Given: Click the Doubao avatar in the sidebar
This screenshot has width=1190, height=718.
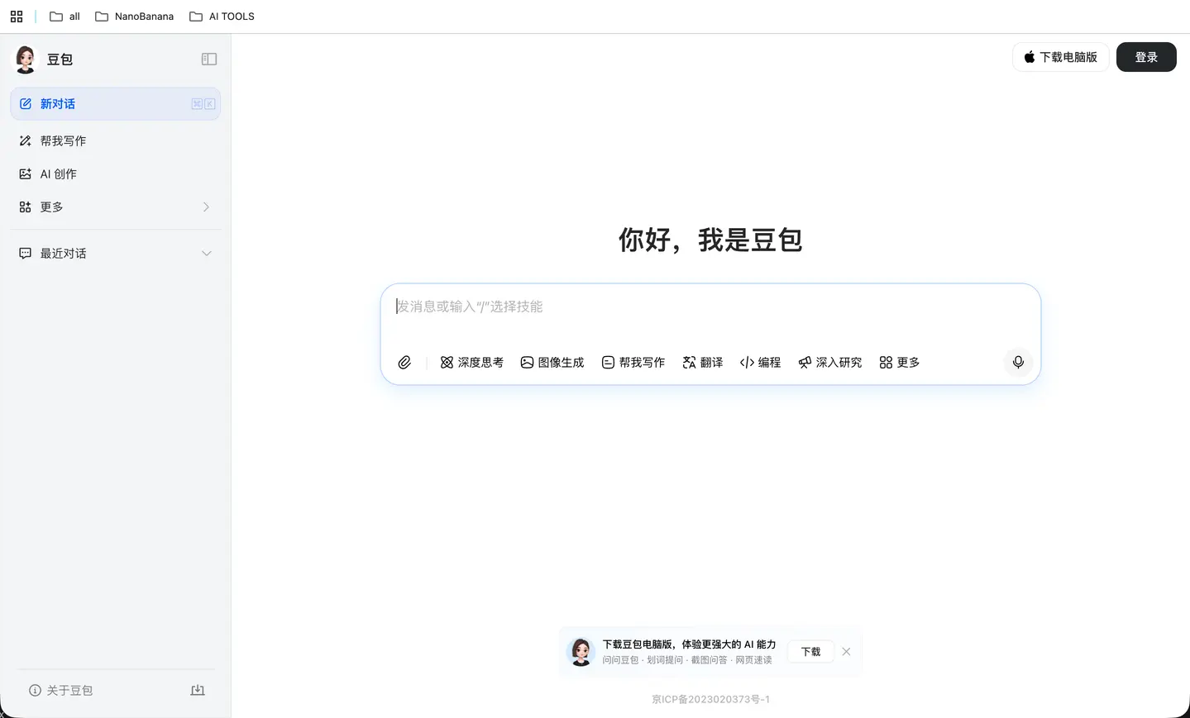Looking at the screenshot, I should pyautogui.click(x=26, y=59).
